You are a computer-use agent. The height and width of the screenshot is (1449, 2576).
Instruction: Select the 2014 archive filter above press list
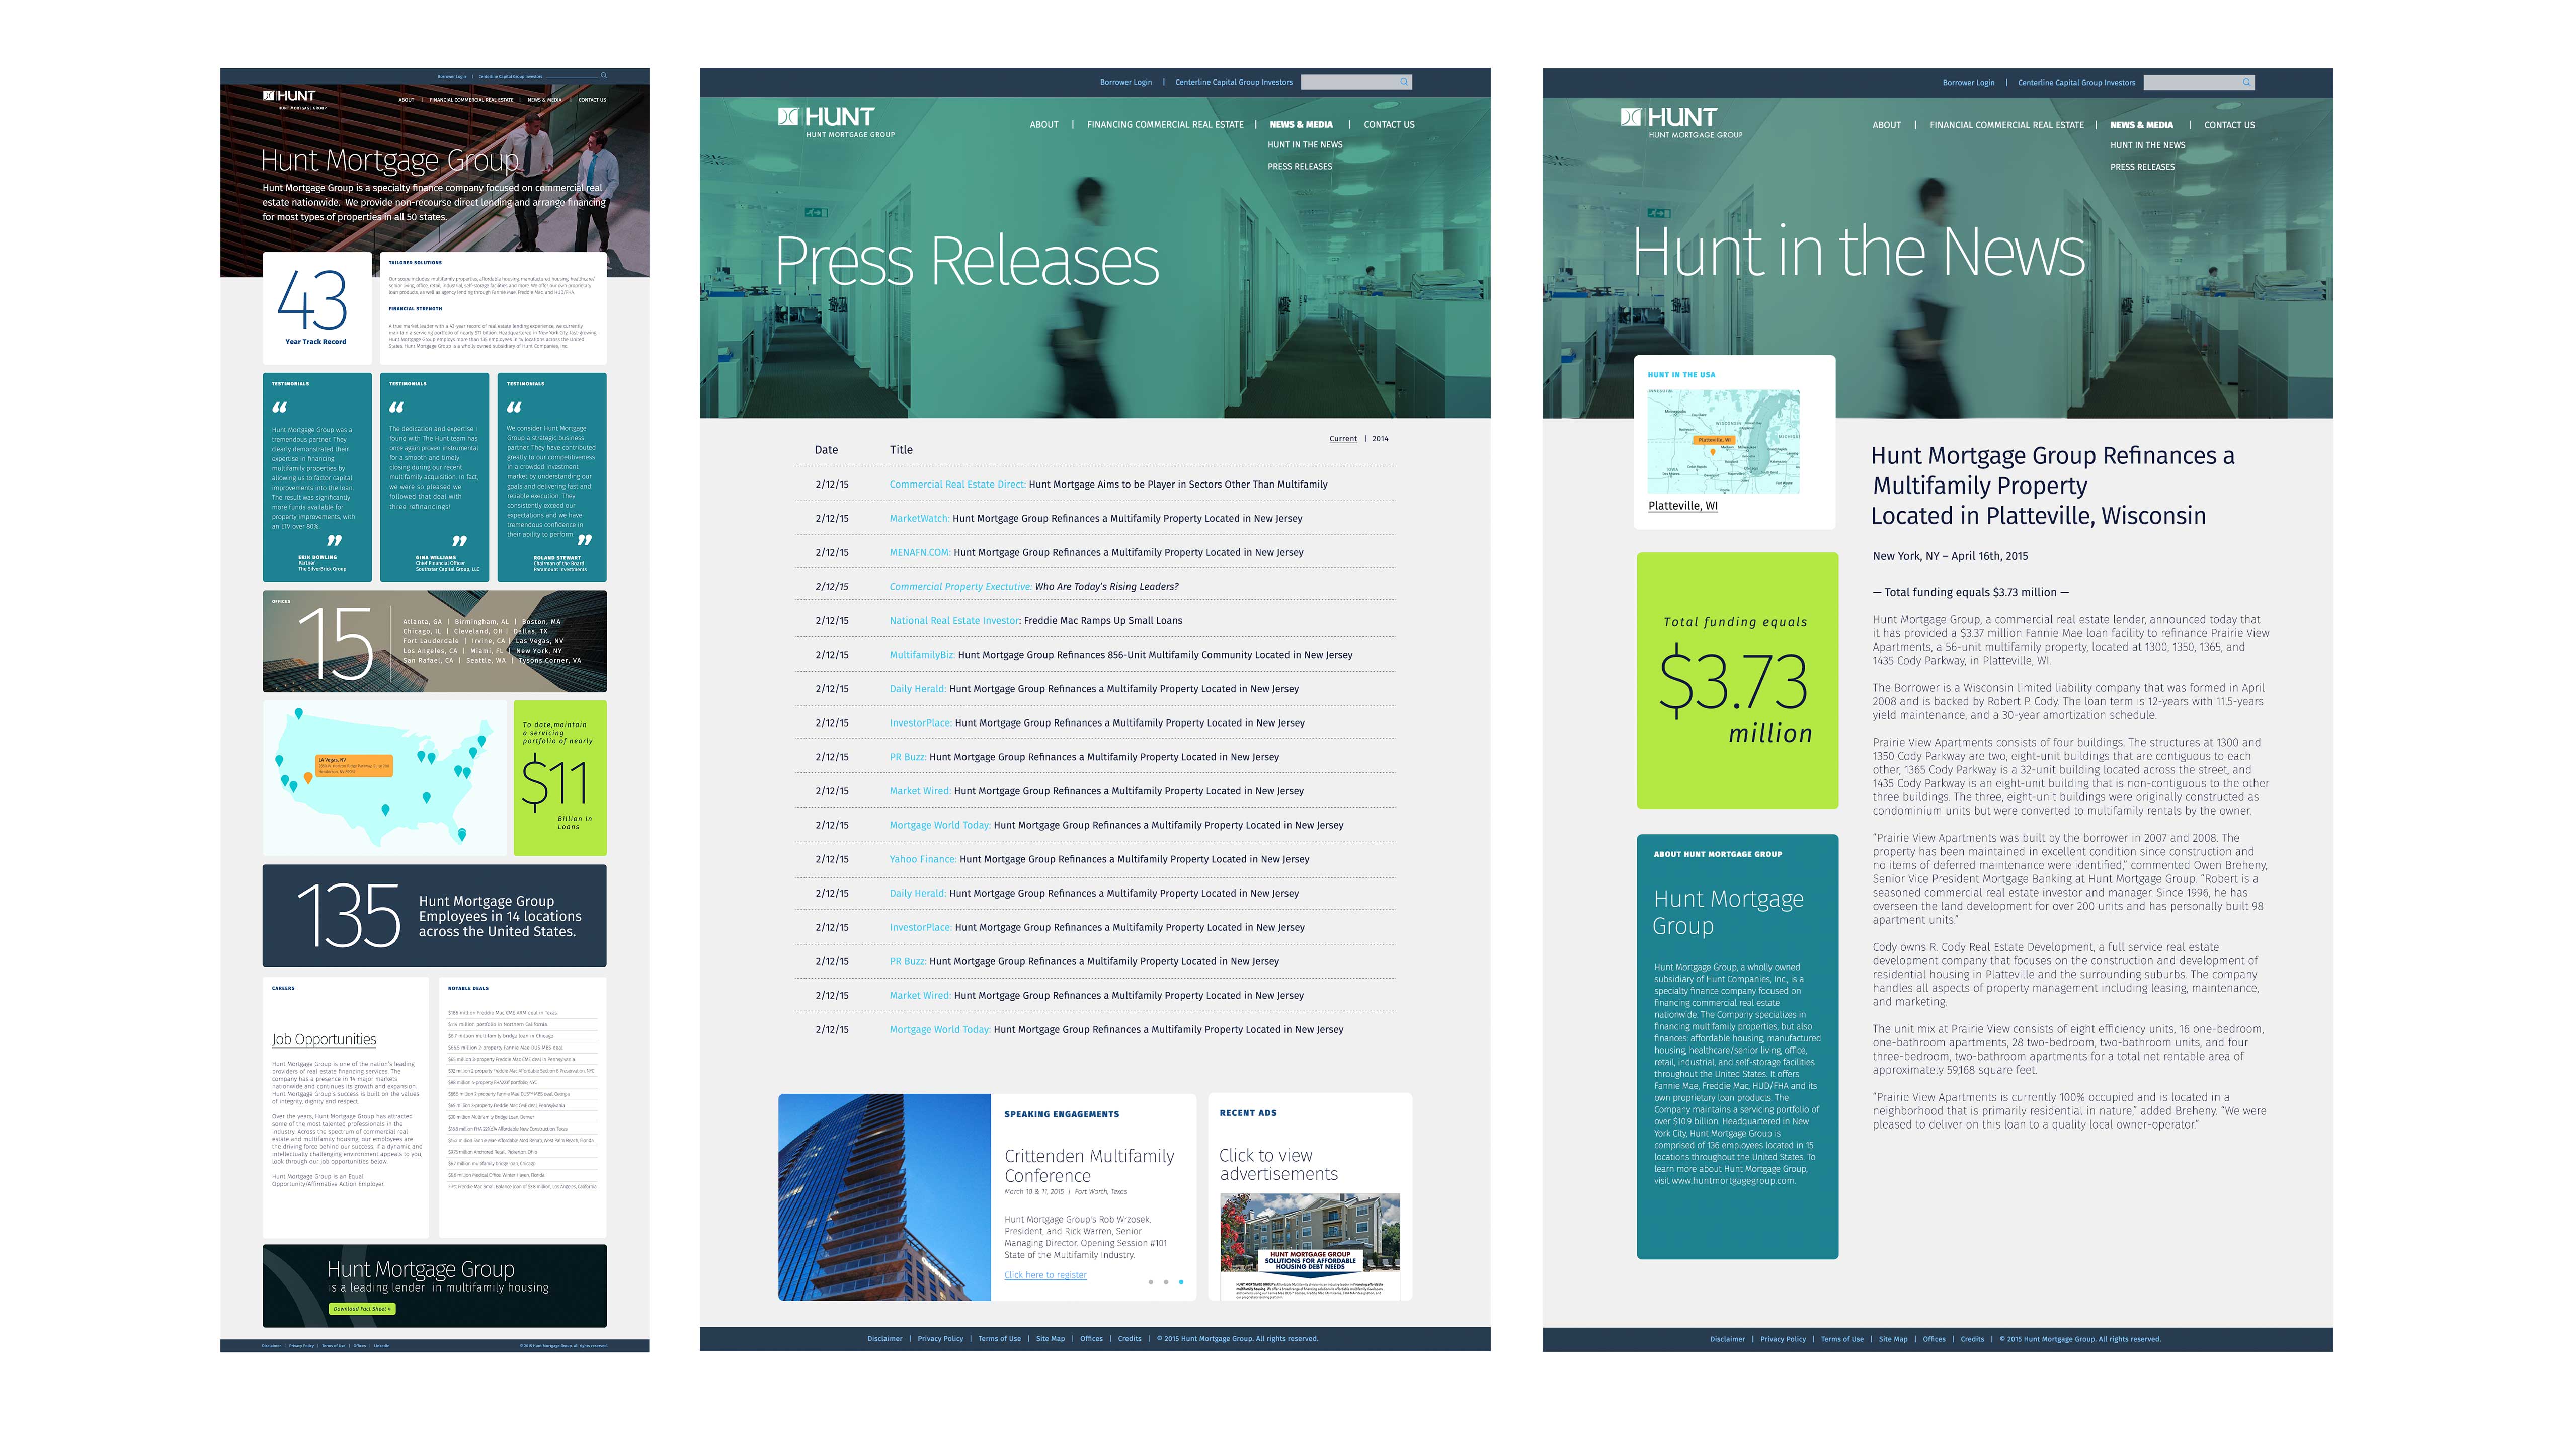point(1380,439)
